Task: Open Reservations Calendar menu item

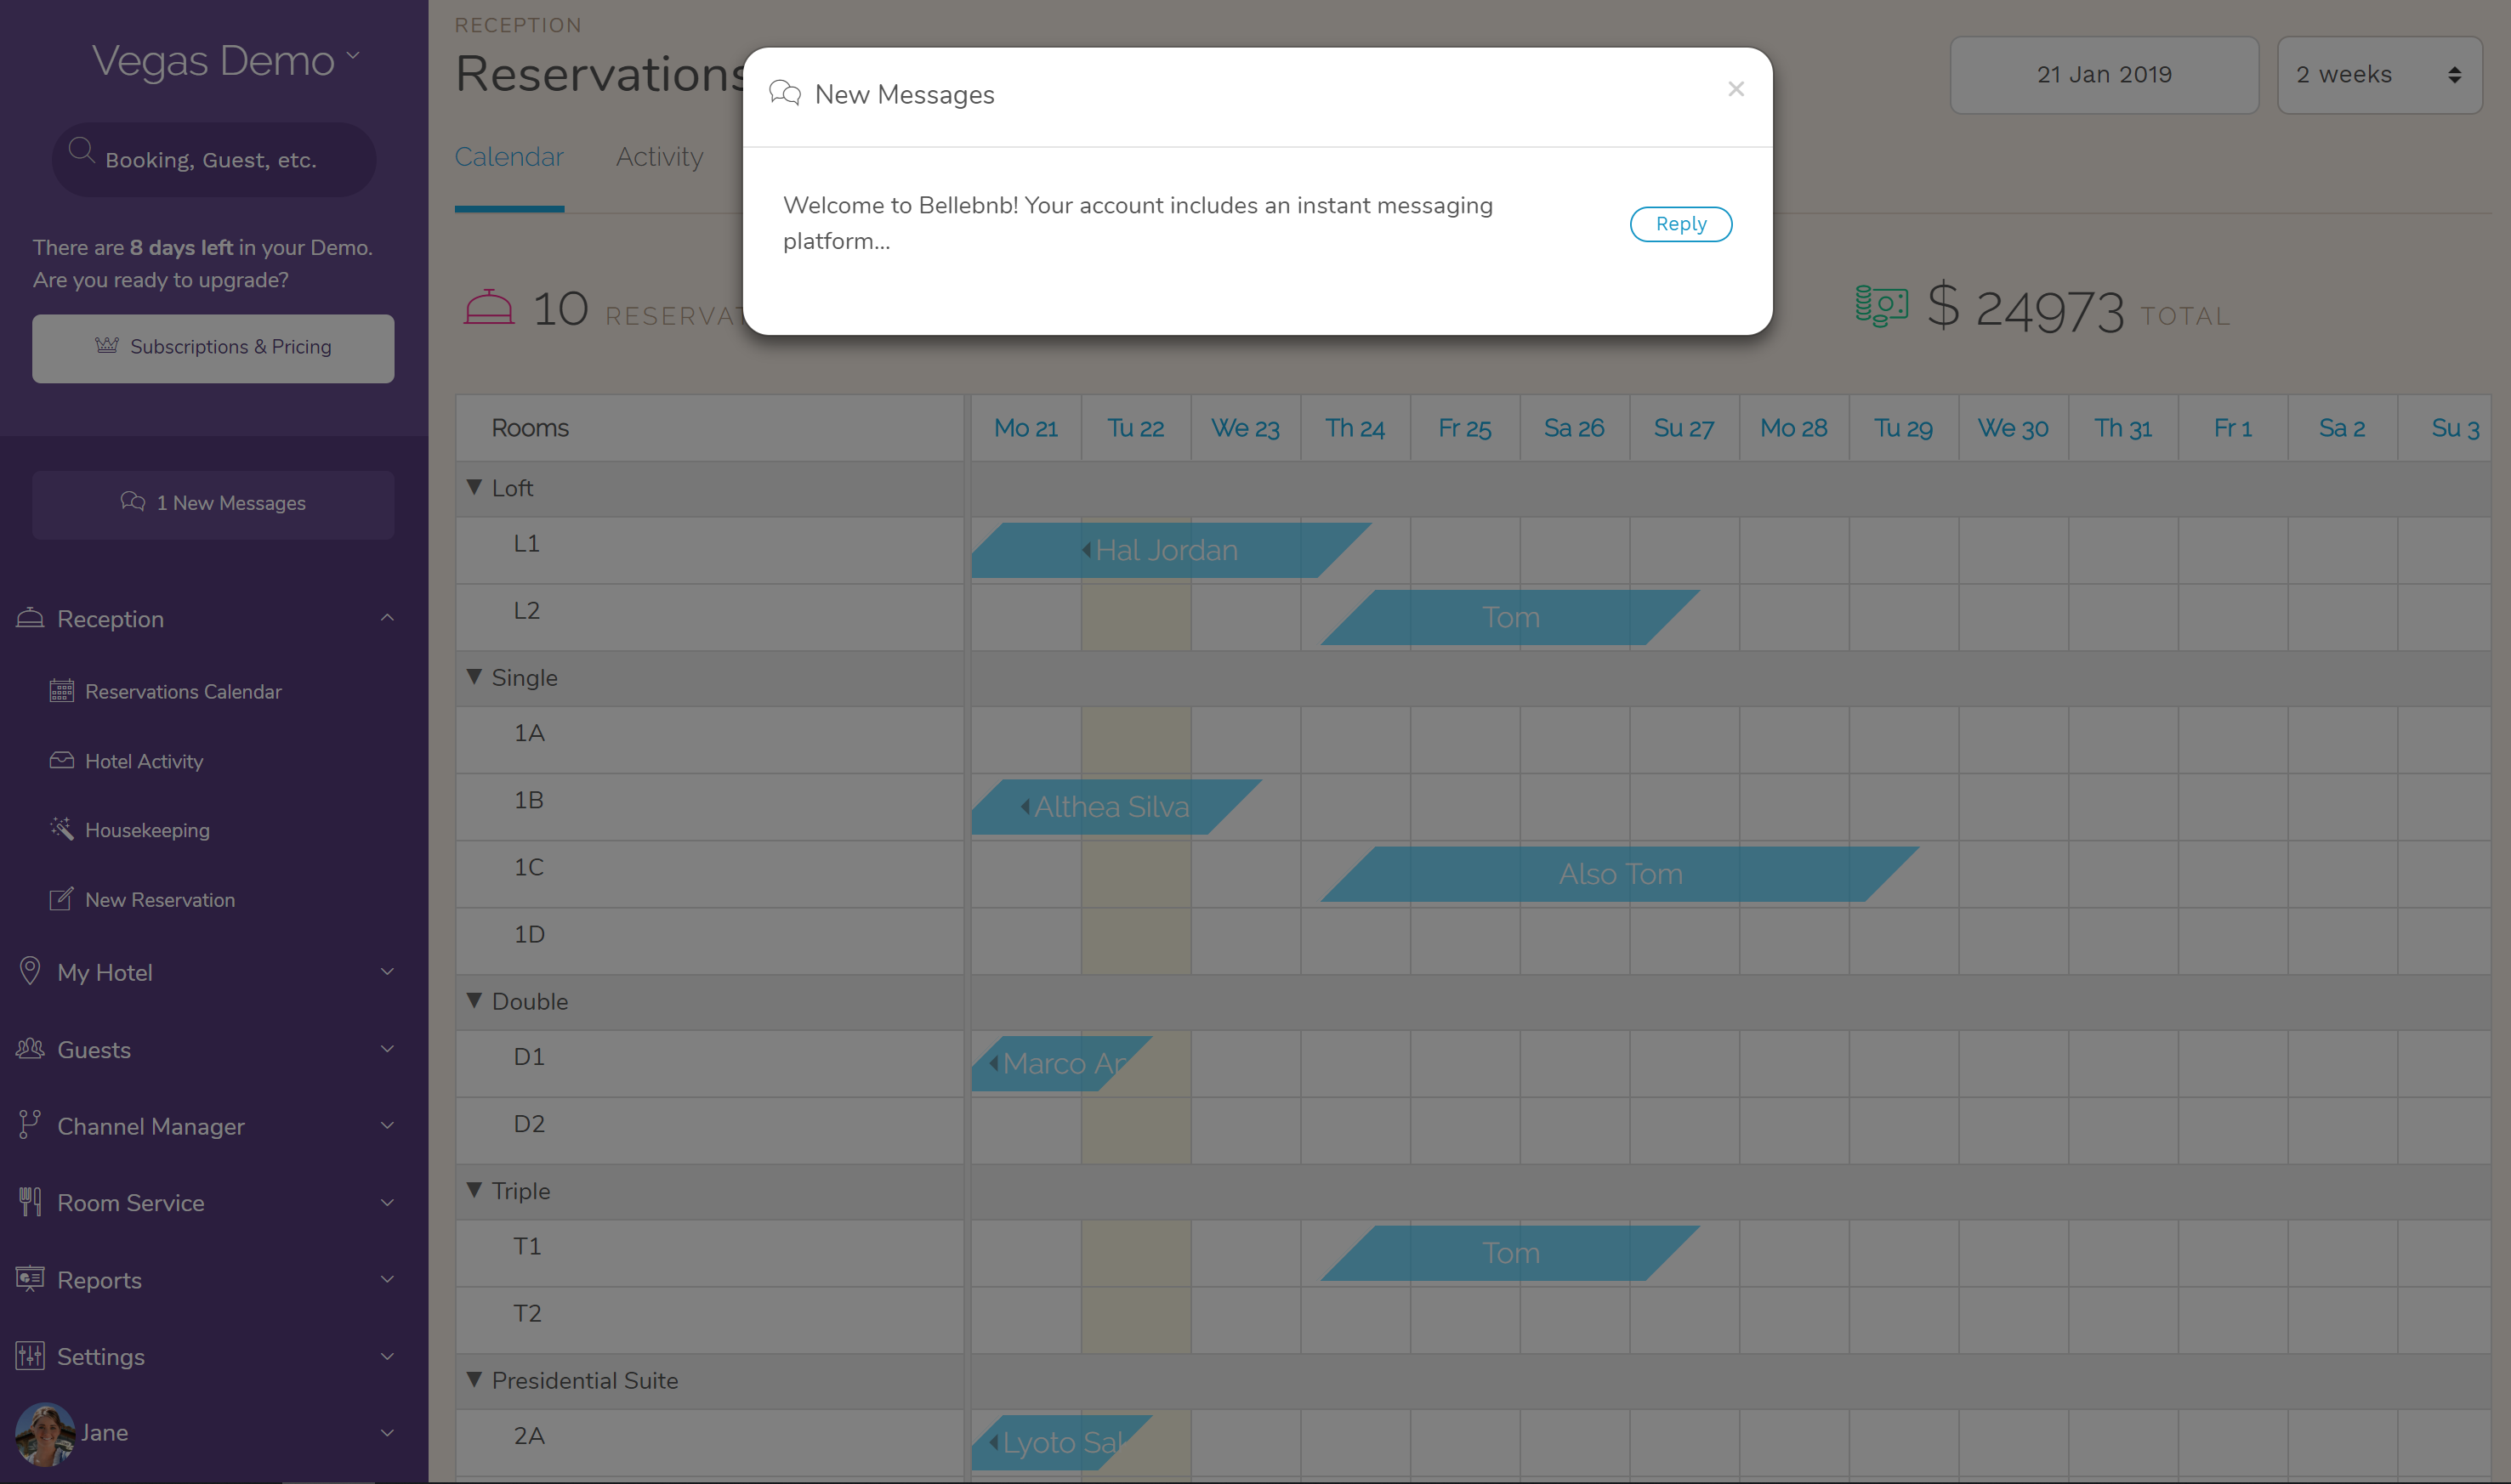Action: click(183, 691)
